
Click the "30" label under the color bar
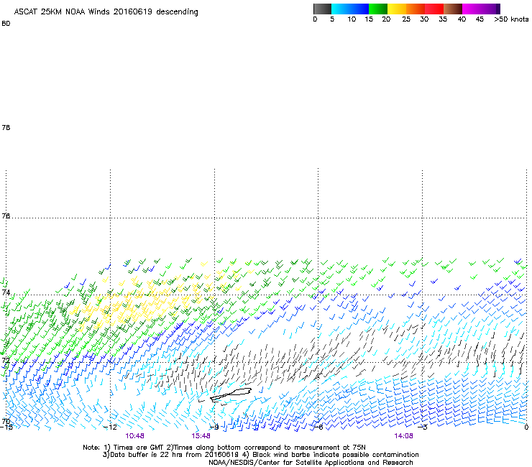pyautogui.click(x=424, y=19)
